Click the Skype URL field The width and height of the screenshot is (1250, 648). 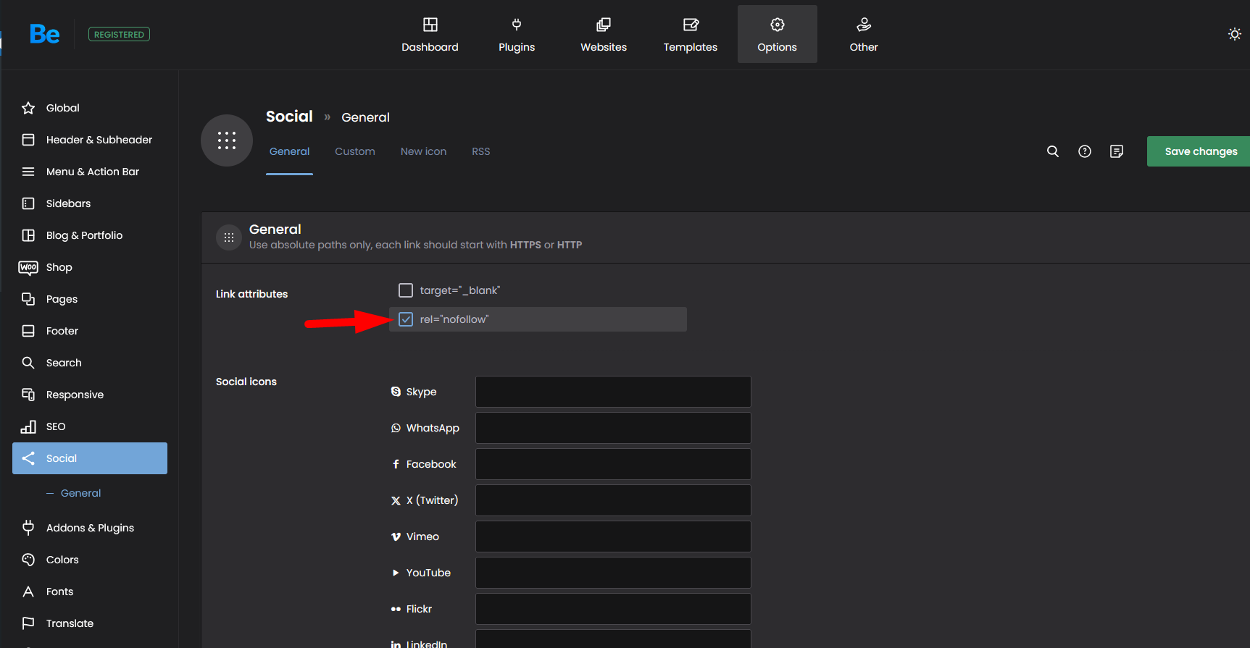[613, 392]
